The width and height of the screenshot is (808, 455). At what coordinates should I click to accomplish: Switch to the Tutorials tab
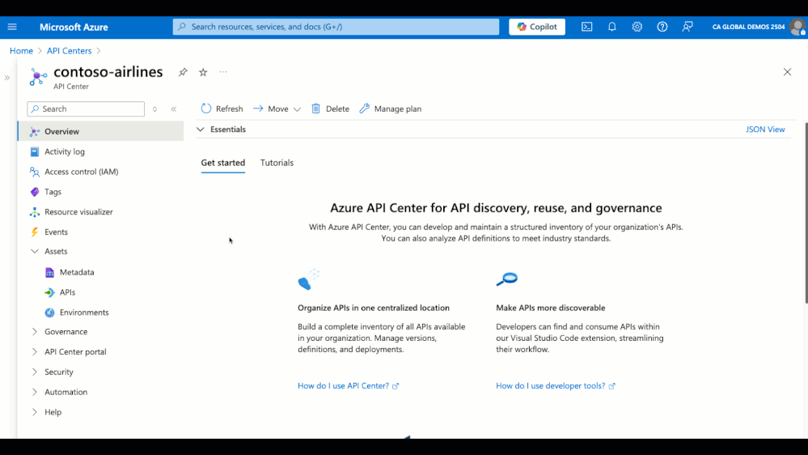(277, 163)
